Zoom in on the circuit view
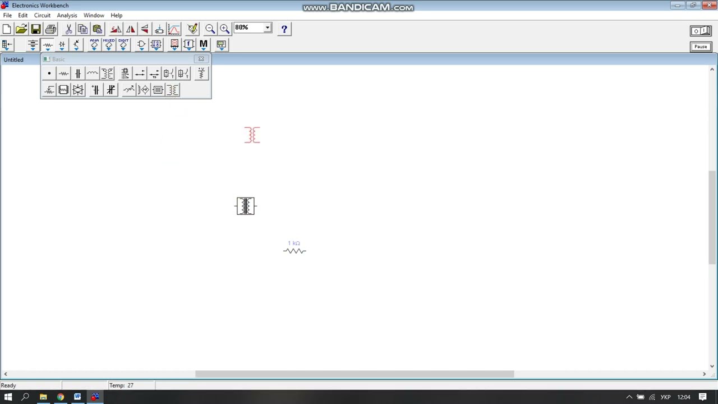Screen dimensions: 718x404 pos(225,29)
